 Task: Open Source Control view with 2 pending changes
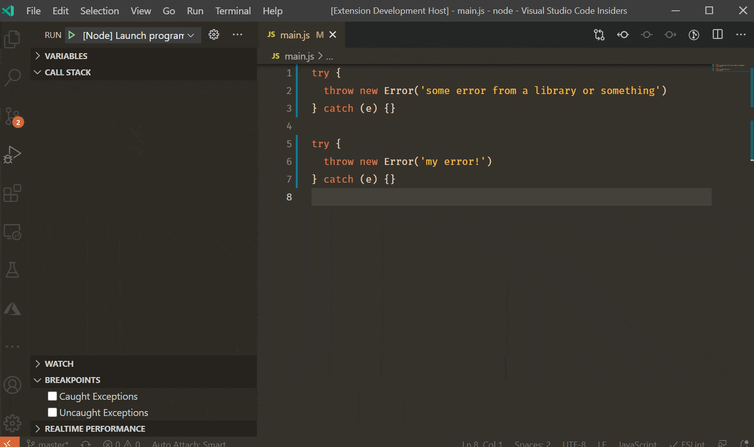(12, 116)
